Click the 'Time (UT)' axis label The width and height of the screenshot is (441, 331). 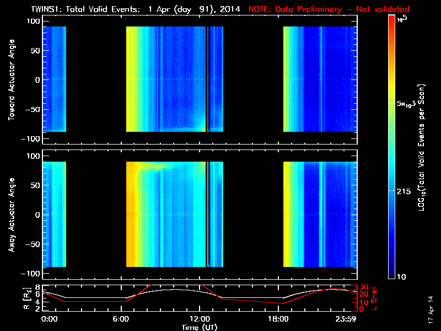pyautogui.click(x=200, y=327)
